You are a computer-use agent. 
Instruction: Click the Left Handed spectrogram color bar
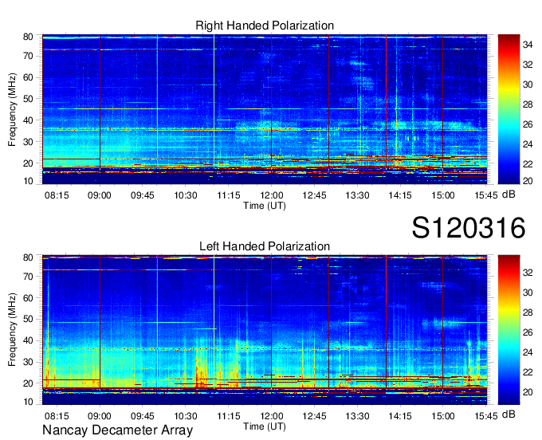(509, 330)
